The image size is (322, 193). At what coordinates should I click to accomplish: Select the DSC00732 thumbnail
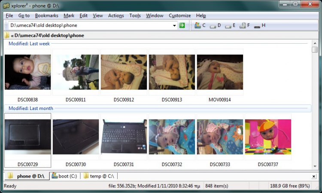[172, 137]
